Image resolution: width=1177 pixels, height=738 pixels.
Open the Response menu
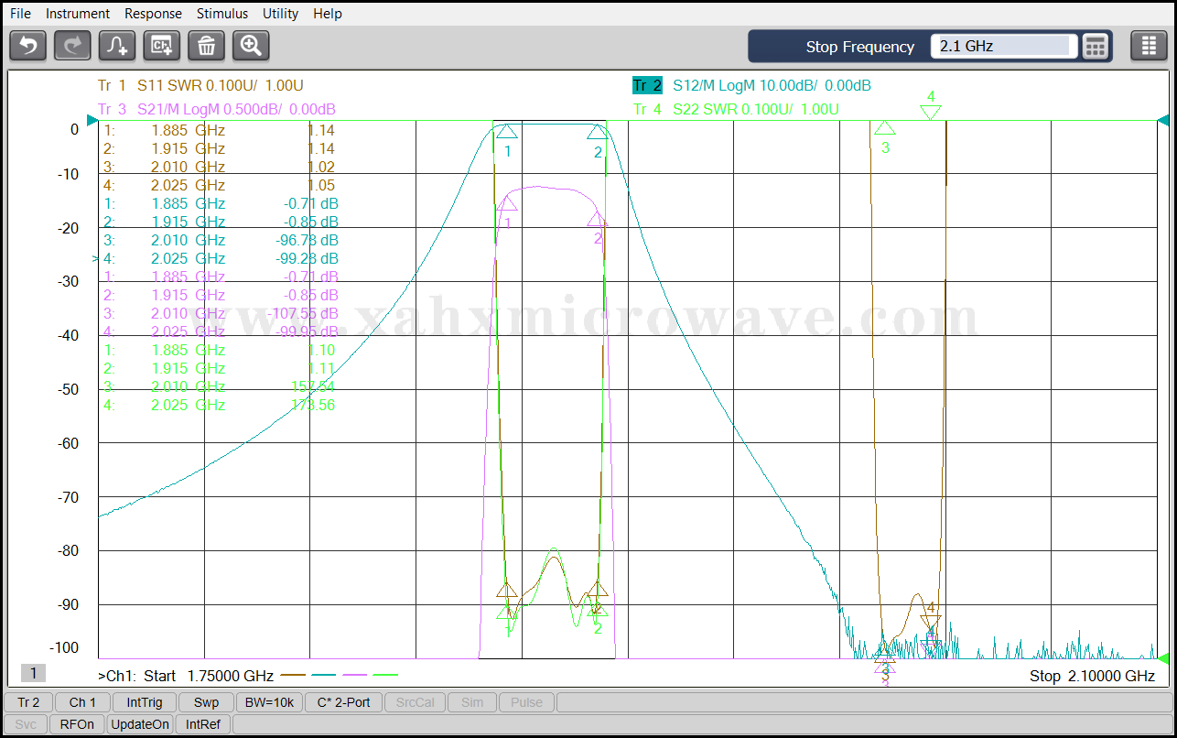153,14
